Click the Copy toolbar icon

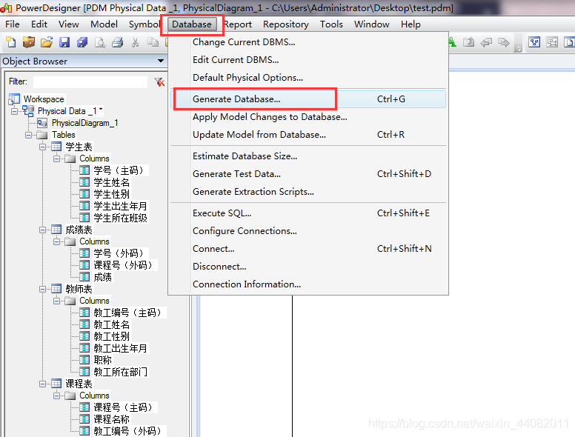pyautogui.click(x=153, y=42)
